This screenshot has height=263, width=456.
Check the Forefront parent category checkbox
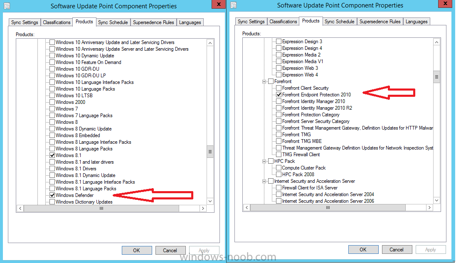[271, 81]
